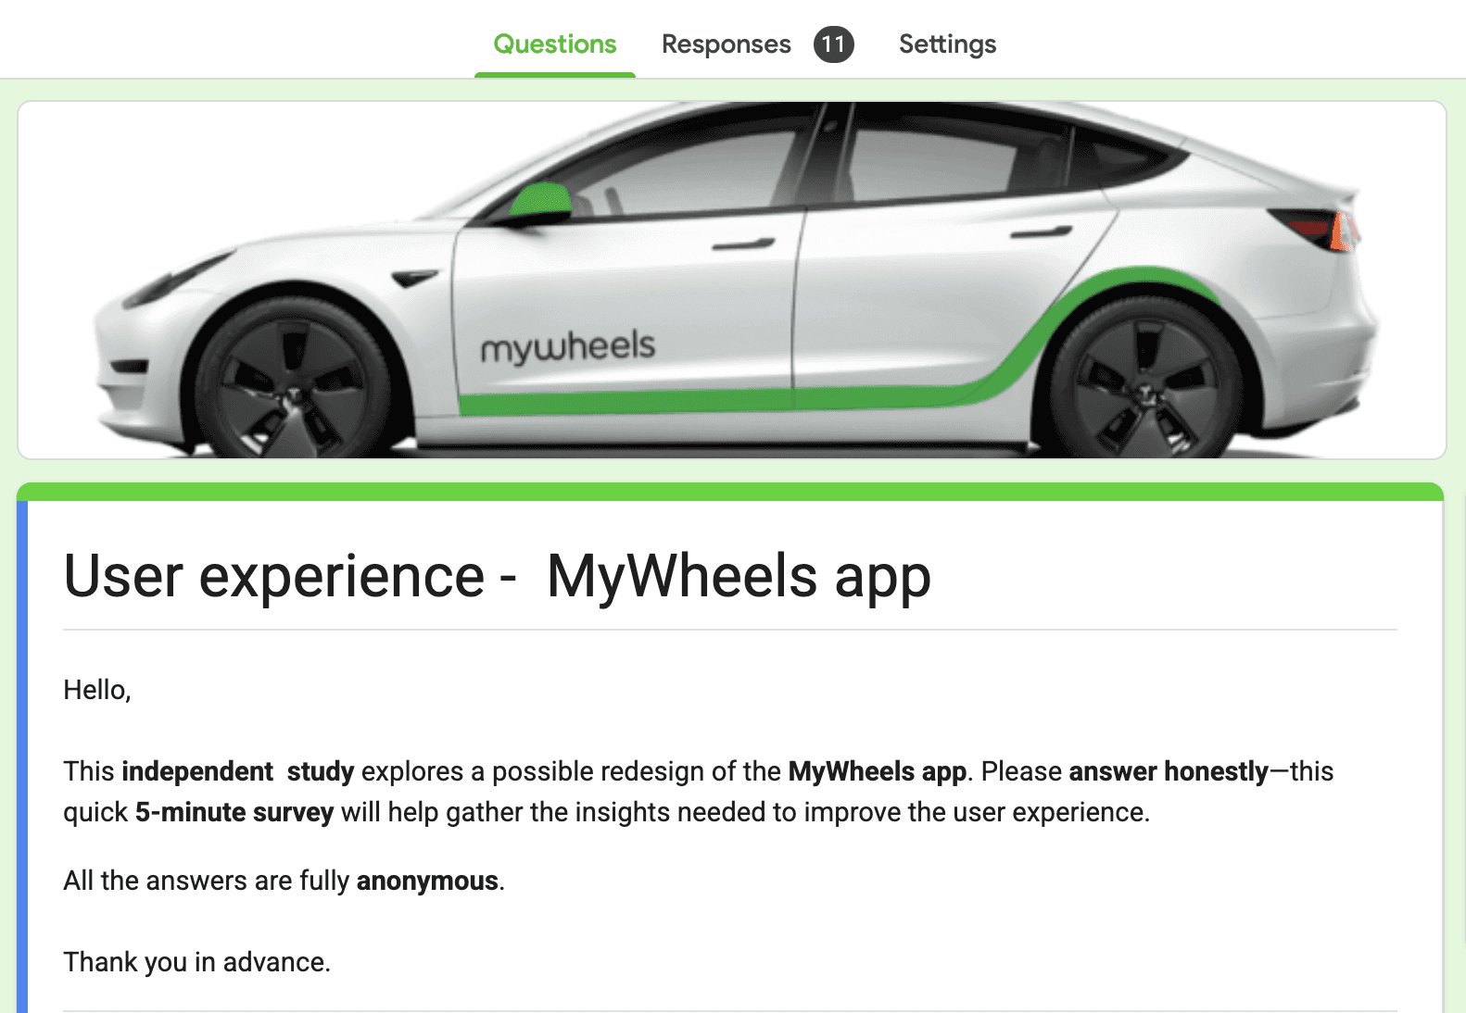Viewport: 1466px width, 1013px height.
Task: Click the bold 'MyWheels app' text in description
Action: 878,771
